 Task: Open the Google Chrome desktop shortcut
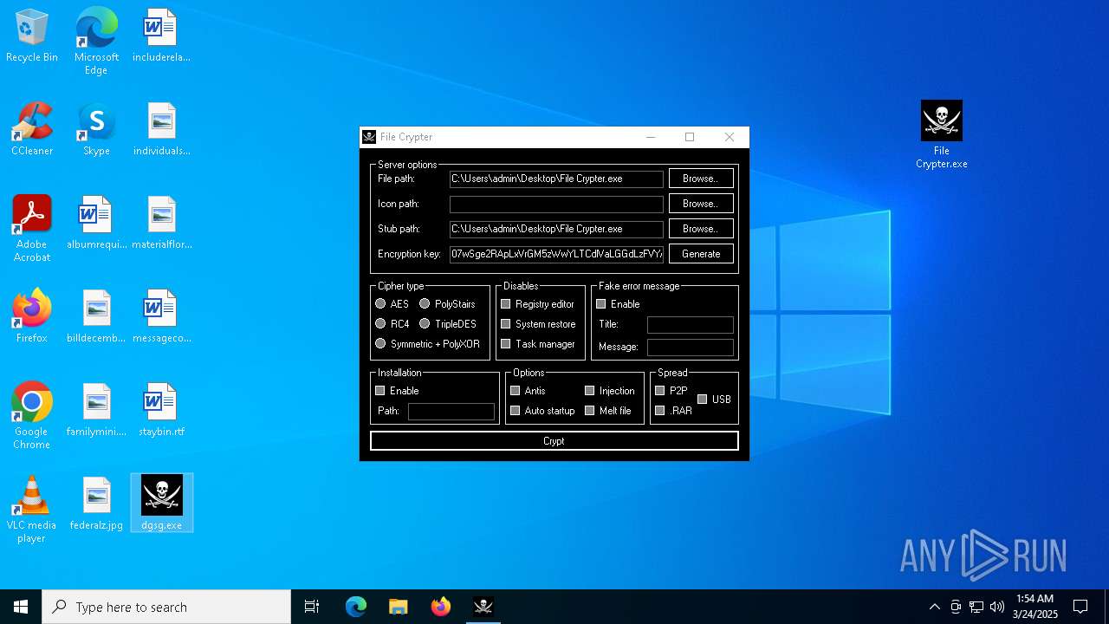[32, 416]
